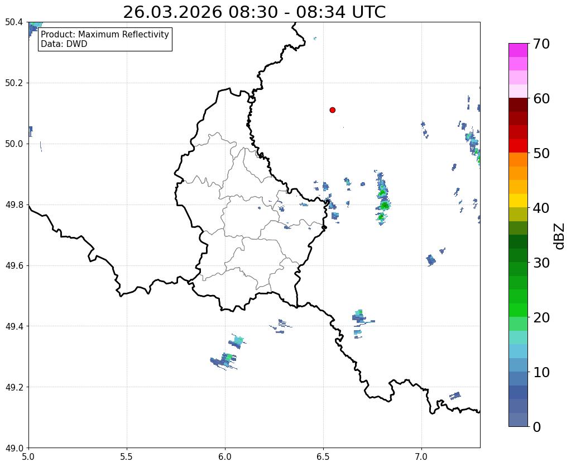This screenshot has width=571, height=466.
Task: Click latitude axis label 49.0
Action: pos(14,448)
